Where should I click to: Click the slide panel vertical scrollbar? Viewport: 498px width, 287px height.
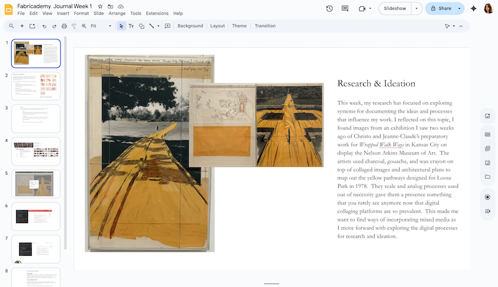65,143
